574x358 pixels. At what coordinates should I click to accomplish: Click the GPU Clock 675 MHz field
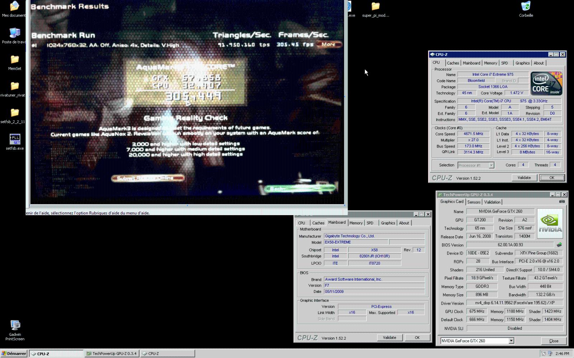477,311
